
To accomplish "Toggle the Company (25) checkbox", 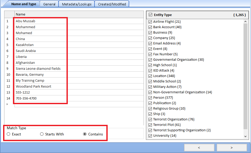I will point(150,38).
